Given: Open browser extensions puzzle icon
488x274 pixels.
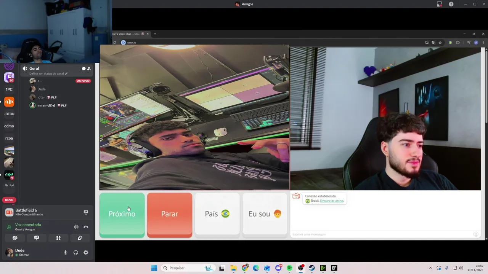Looking at the screenshot, I should tap(458, 43).
